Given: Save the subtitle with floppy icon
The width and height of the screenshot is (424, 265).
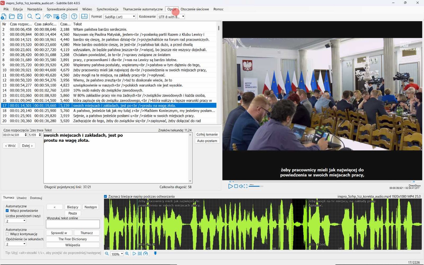Looking at the screenshot, I should click(20, 16).
